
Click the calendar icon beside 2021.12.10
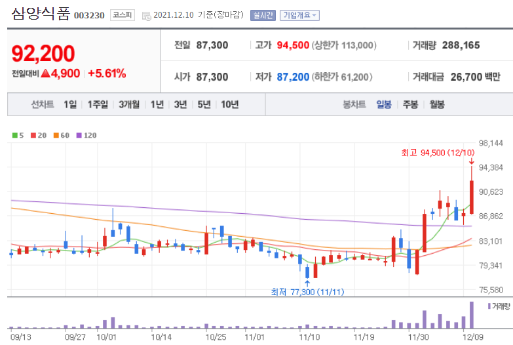point(146,16)
